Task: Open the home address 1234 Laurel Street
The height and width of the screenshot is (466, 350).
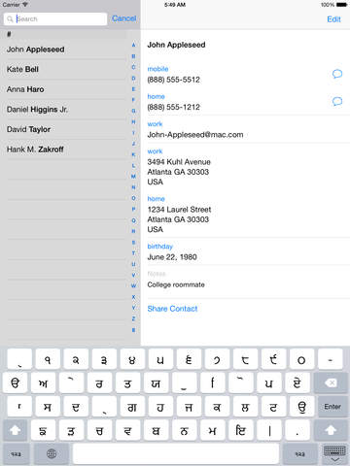Action: click(179, 219)
